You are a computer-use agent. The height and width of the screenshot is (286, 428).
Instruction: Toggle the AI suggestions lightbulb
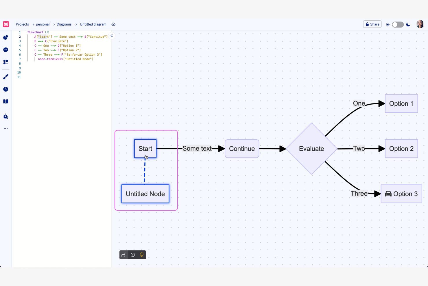click(x=141, y=255)
